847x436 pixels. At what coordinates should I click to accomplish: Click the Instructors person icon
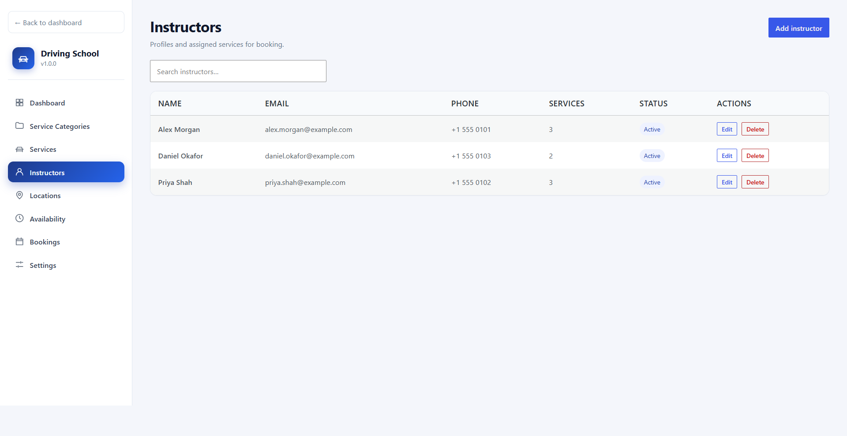pos(19,172)
